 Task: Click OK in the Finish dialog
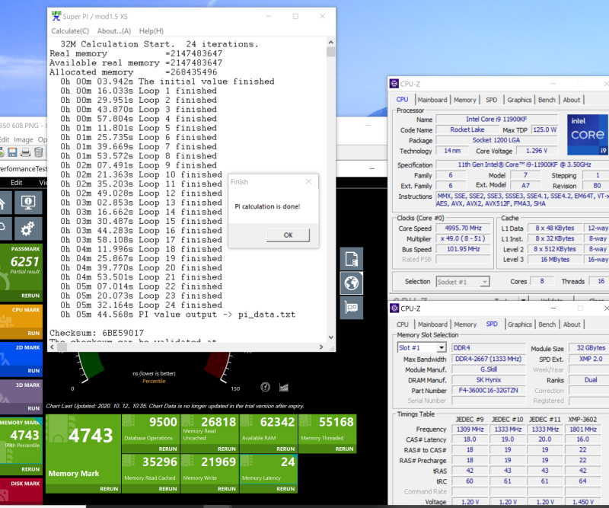pos(288,235)
